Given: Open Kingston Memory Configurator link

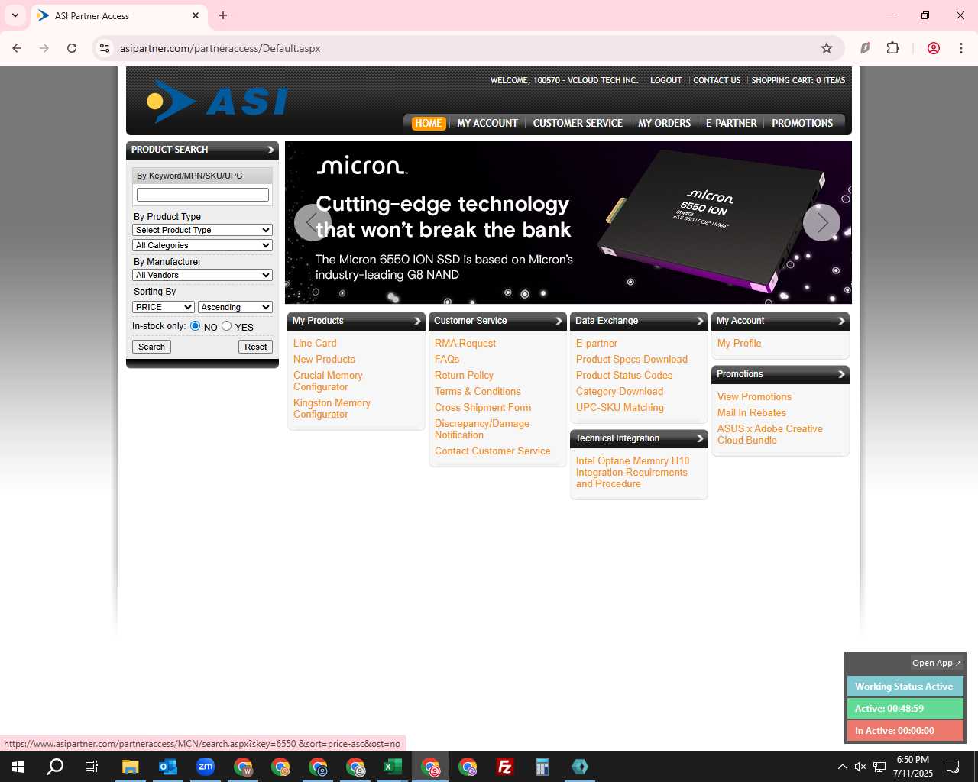Looking at the screenshot, I should coord(332,409).
